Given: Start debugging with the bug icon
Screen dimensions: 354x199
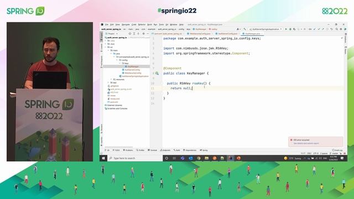Looking at the screenshot, I should [x=290, y=29].
